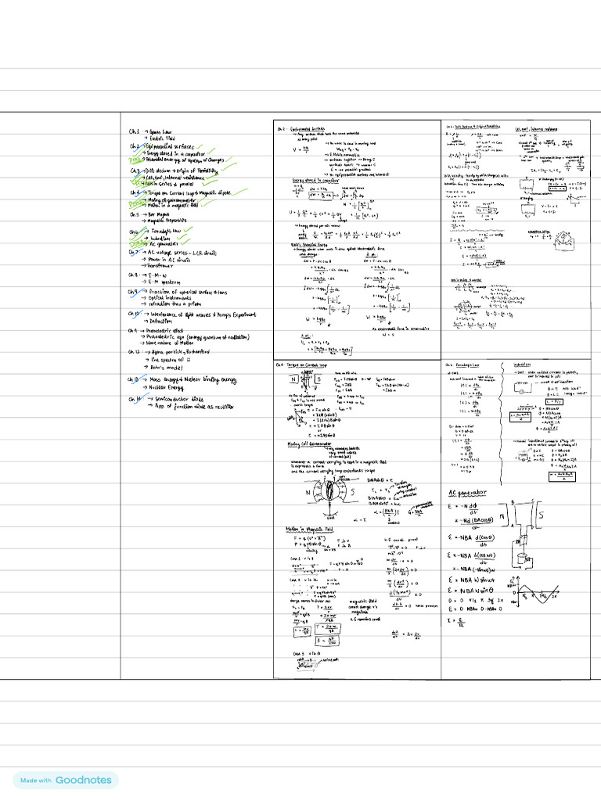Select the "Motion in Magnetic Field" heading

pyautogui.click(x=309, y=530)
